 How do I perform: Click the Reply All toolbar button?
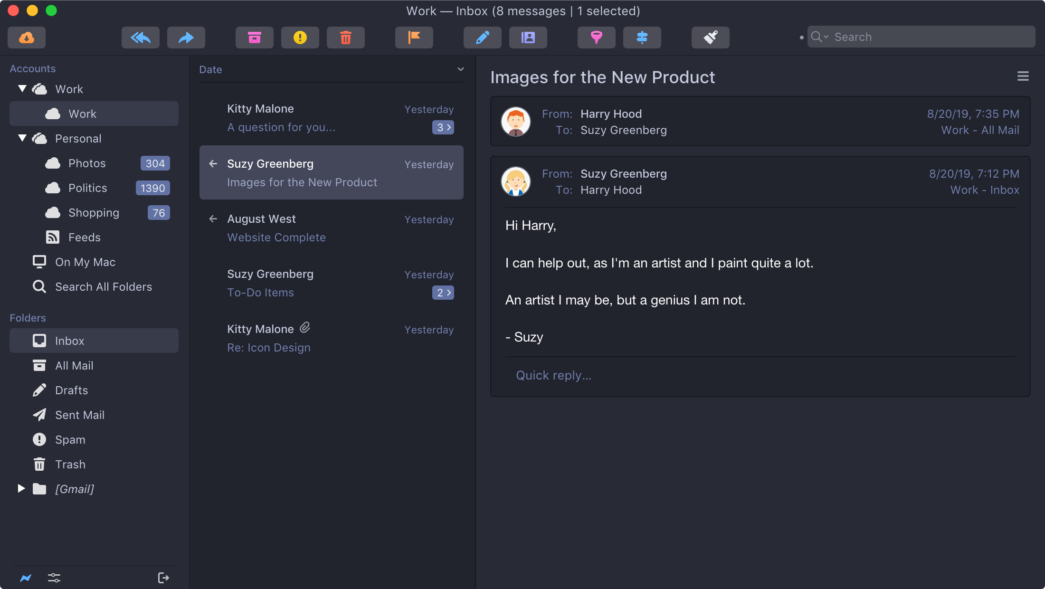click(140, 38)
